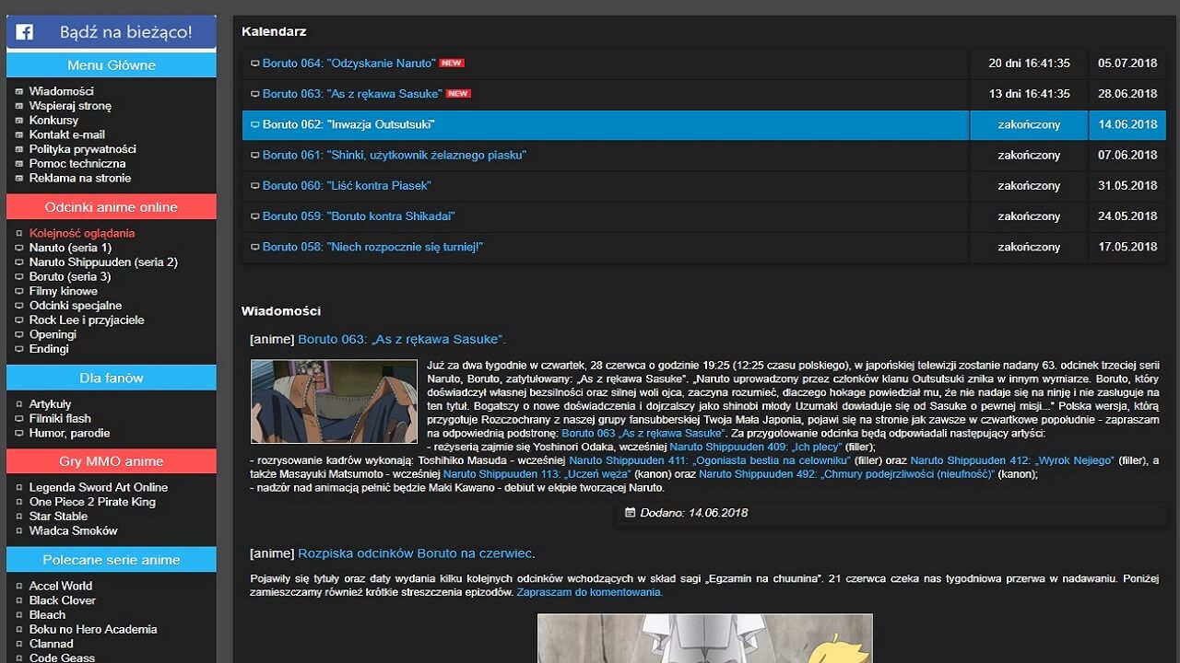Open Kolejność oglądania link

point(81,233)
